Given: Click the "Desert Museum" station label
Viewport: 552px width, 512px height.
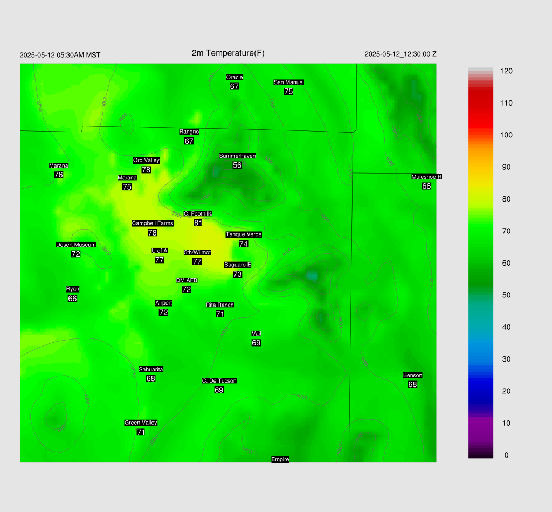Looking at the screenshot, I should (76, 245).
